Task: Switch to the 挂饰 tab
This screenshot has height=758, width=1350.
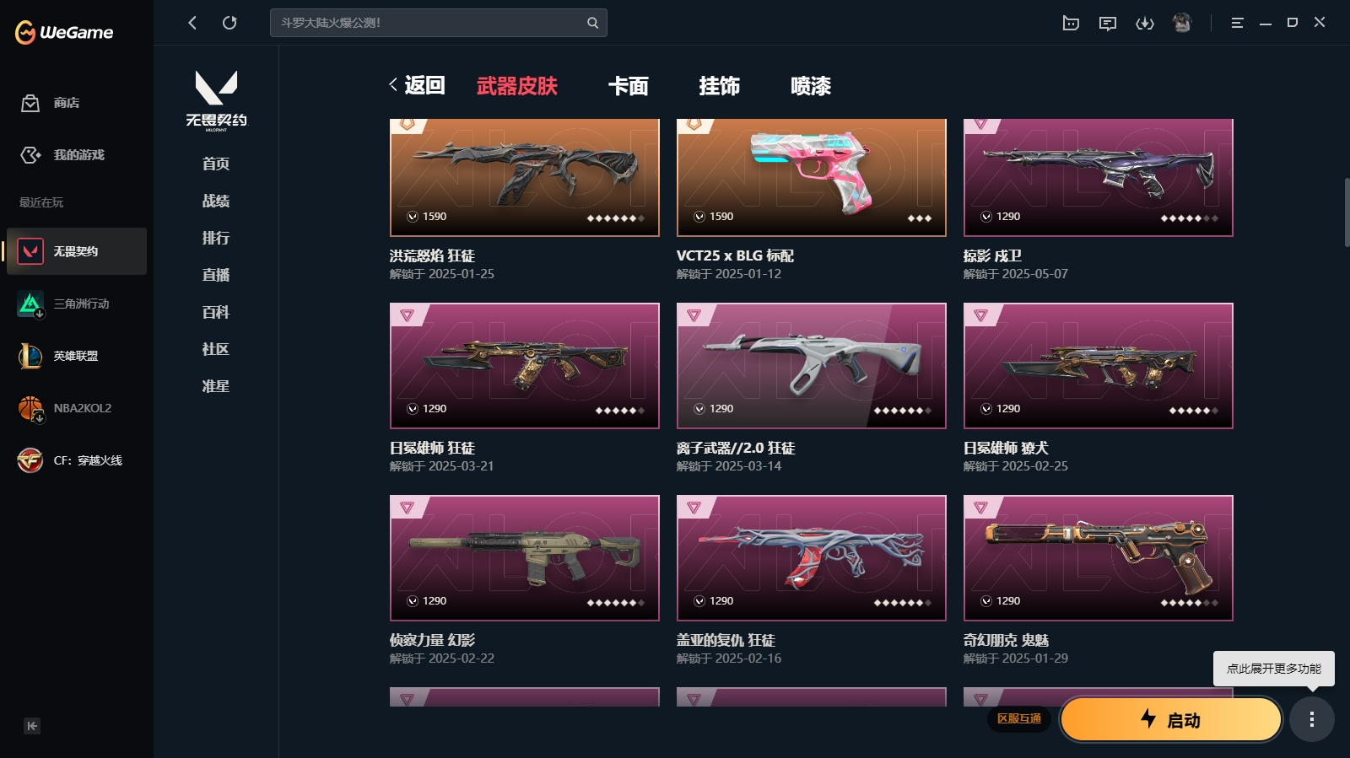Action: [x=720, y=86]
